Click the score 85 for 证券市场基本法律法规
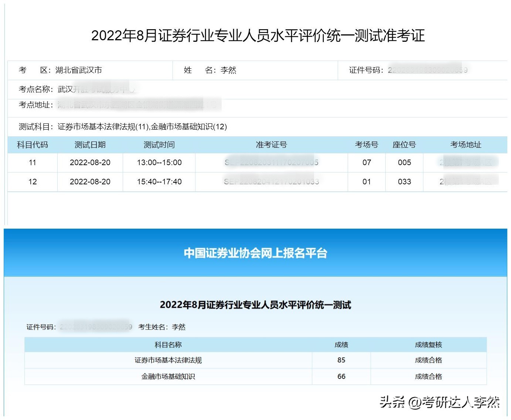 click(x=341, y=360)
